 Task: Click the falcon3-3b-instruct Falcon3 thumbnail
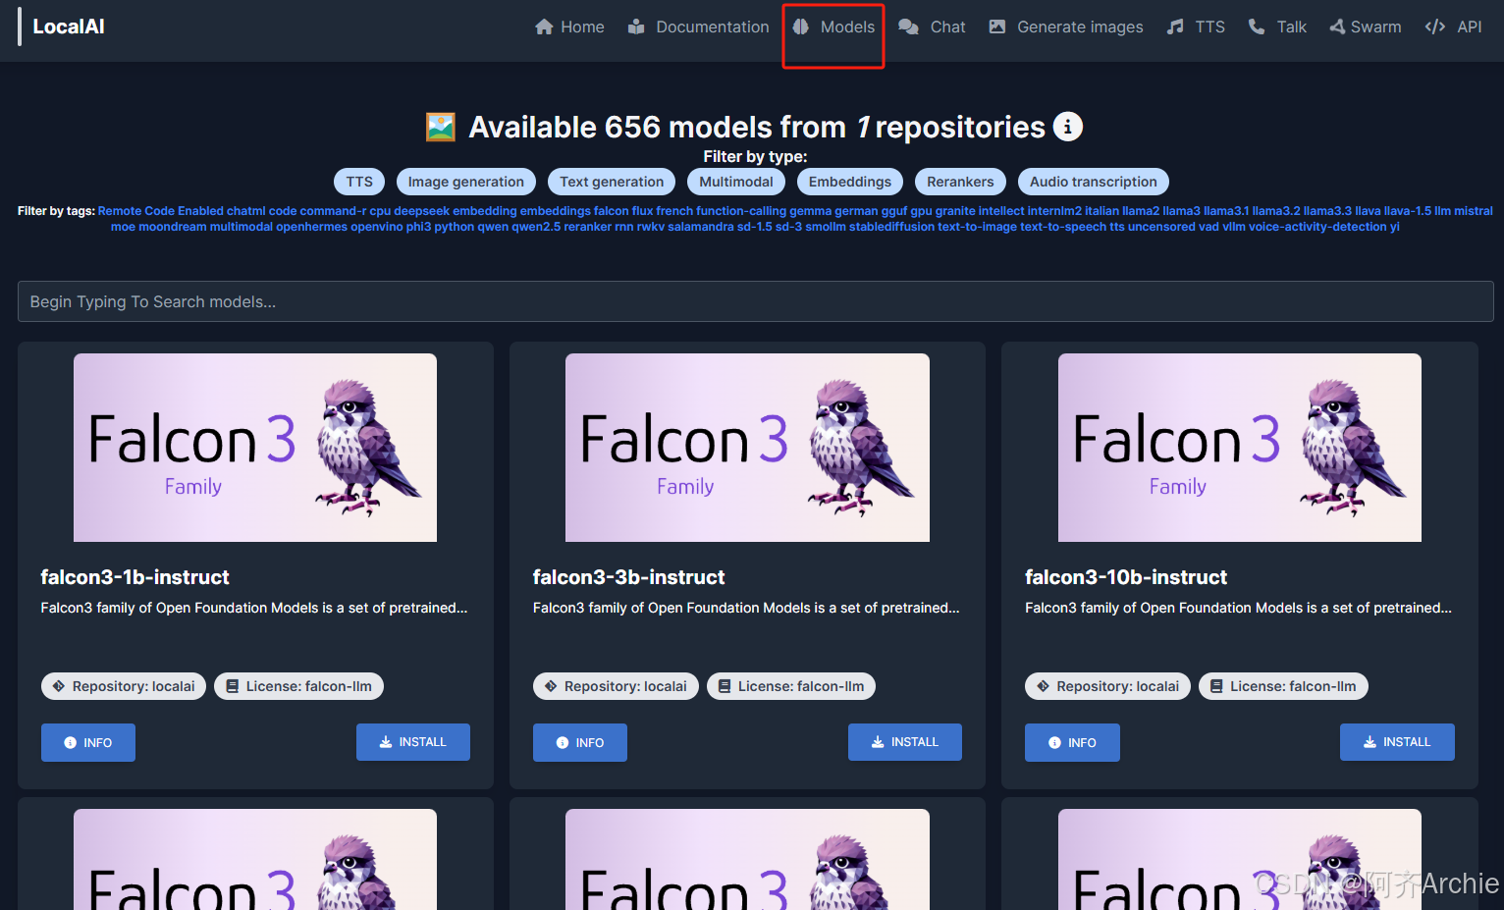tap(747, 448)
